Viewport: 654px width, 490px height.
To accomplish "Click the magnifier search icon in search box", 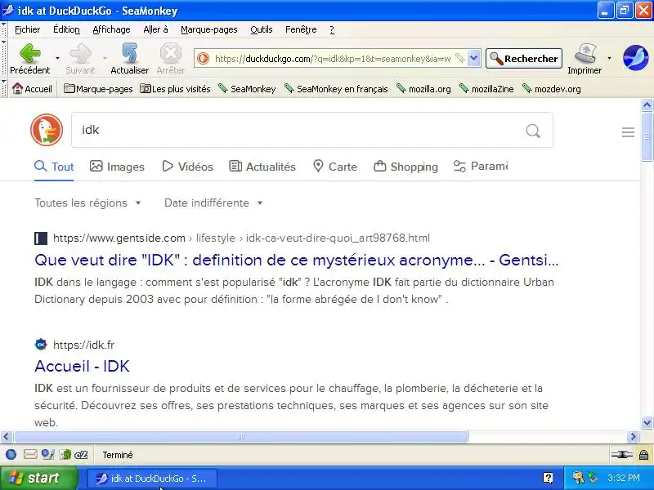I will click(533, 131).
